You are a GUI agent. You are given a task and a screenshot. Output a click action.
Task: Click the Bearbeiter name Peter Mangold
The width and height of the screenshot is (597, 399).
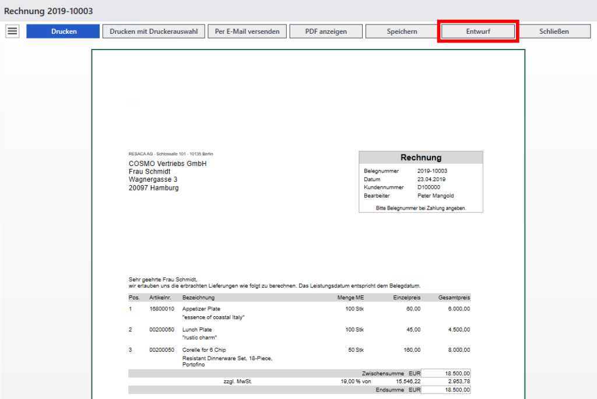436,196
